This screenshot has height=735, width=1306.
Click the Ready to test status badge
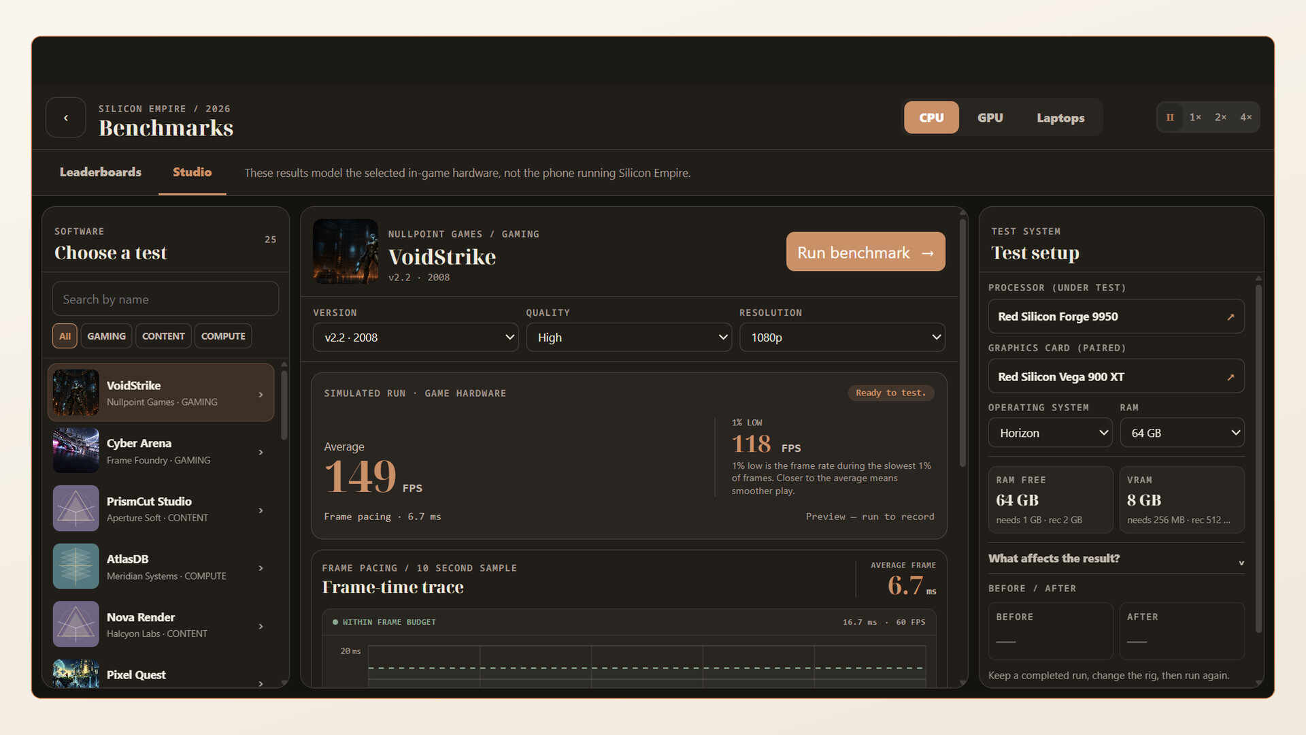[x=890, y=393]
